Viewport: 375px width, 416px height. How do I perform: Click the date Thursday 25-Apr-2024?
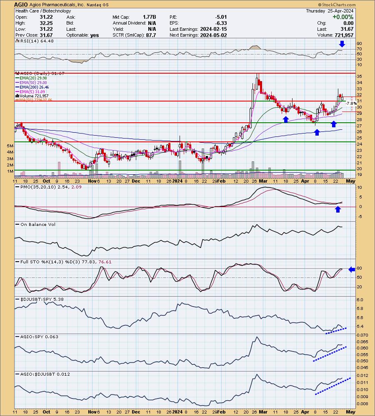pos(330,11)
